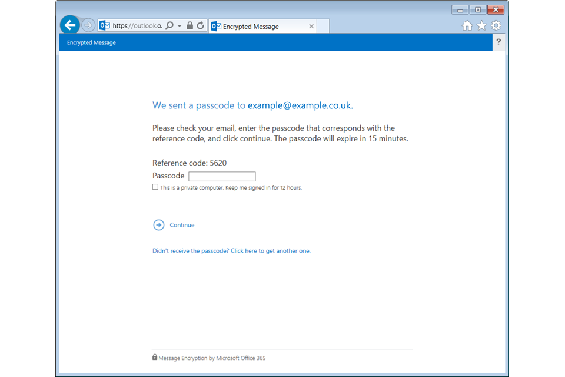Close the Encrypted Message tab
Viewport: 565px width, 377px height.
311,27
